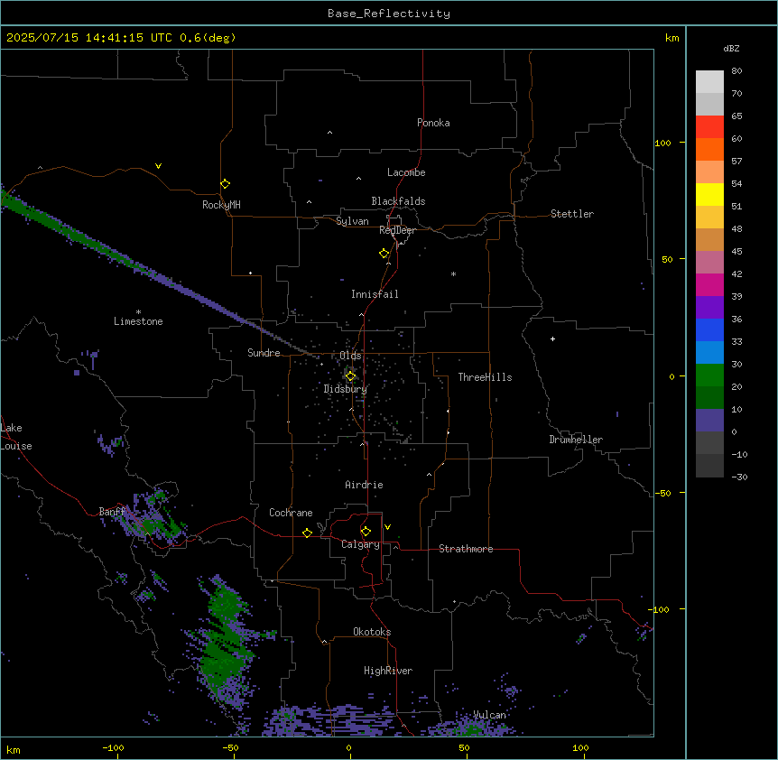Screen dimensions: 778x760
Task: Select the slate purple 10 dBZ swatch
Action: [709, 421]
